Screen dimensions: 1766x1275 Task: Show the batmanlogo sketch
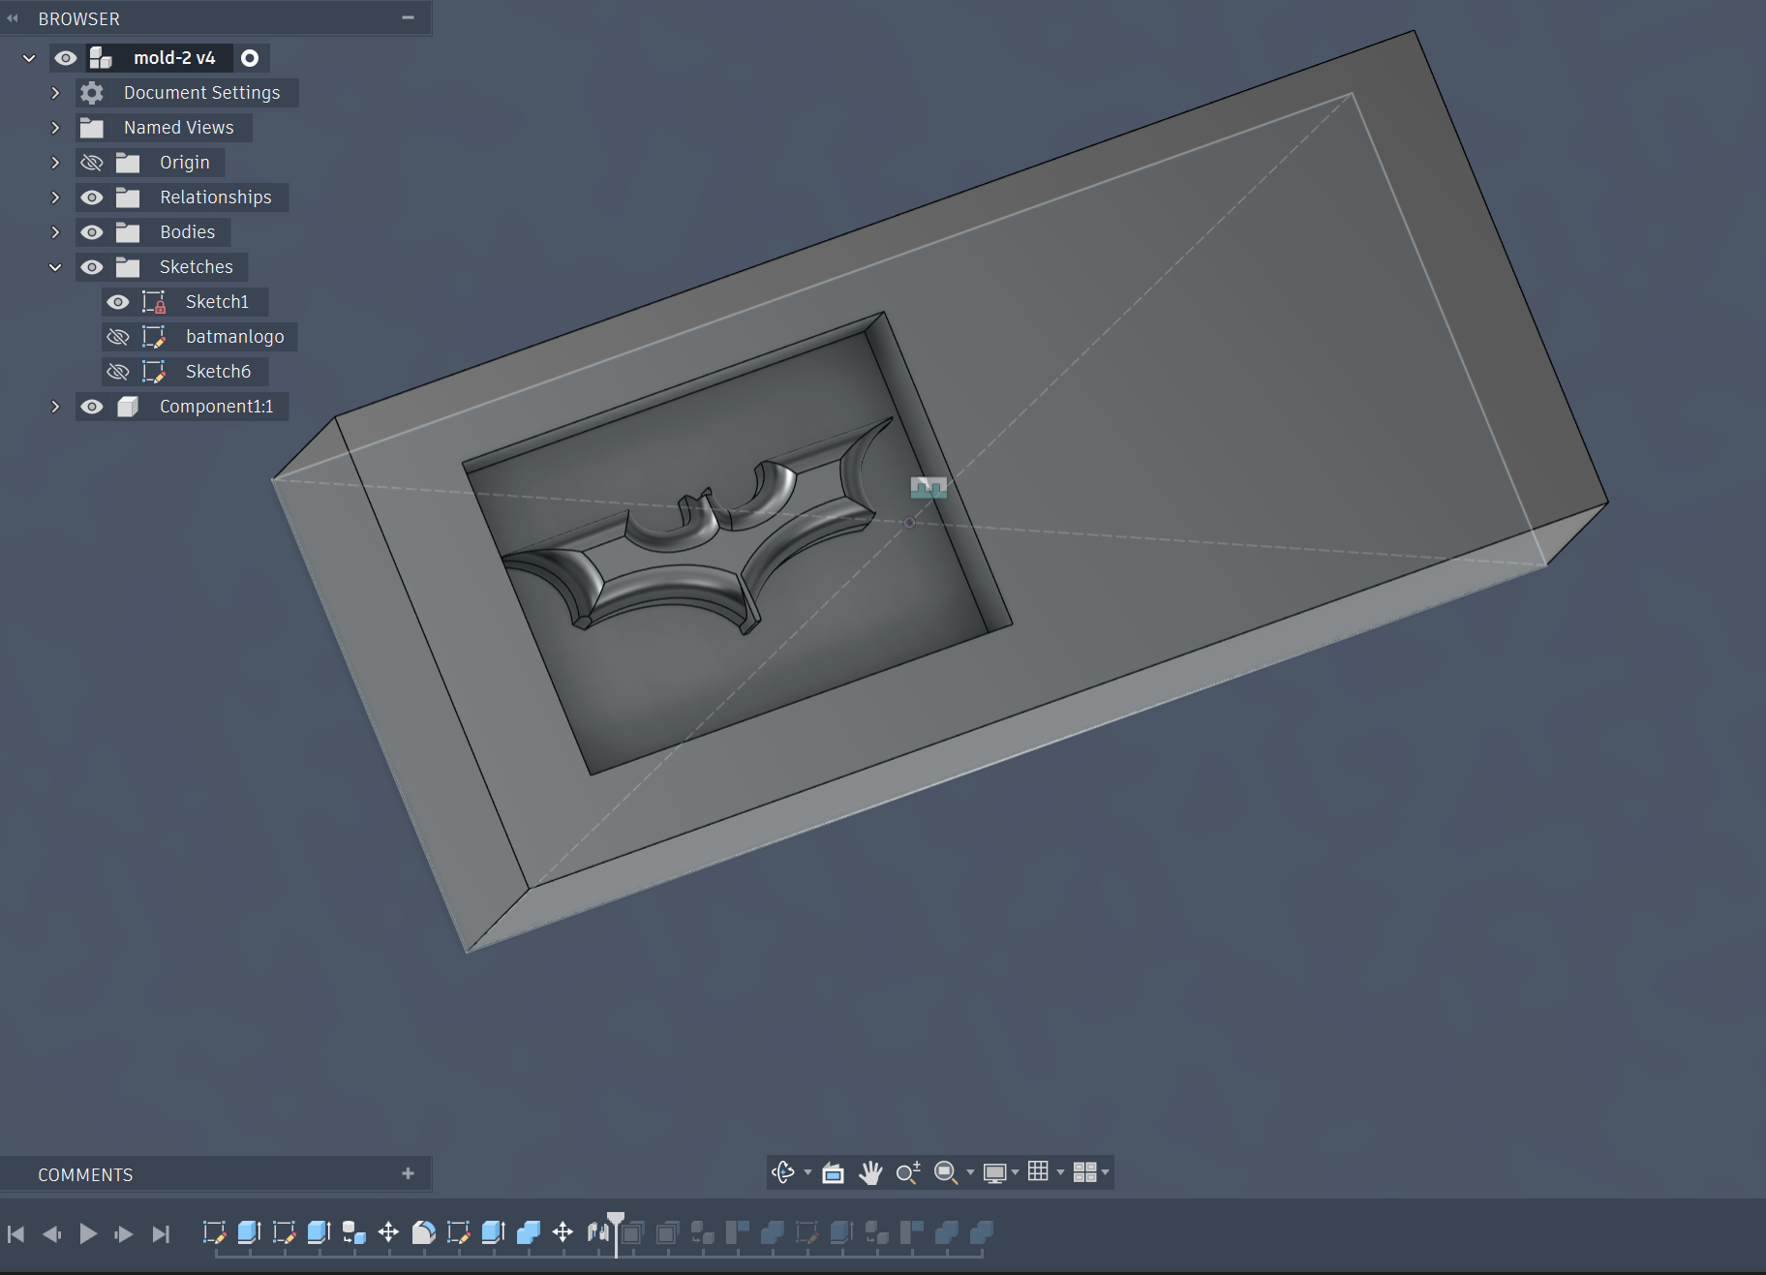[x=117, y=337]
